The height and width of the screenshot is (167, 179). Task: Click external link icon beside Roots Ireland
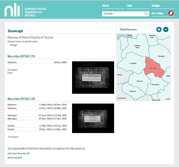(x=21, y=158)
